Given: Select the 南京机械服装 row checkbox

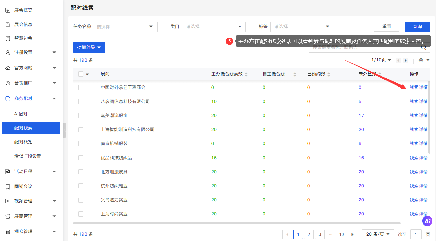Looking at the screenshot, I should point(81,144).
